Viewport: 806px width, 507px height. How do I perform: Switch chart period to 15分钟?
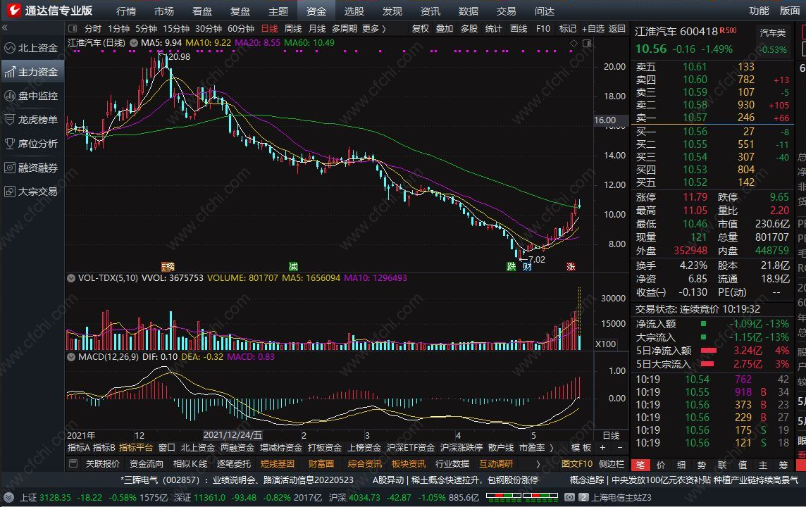[176, 29]
